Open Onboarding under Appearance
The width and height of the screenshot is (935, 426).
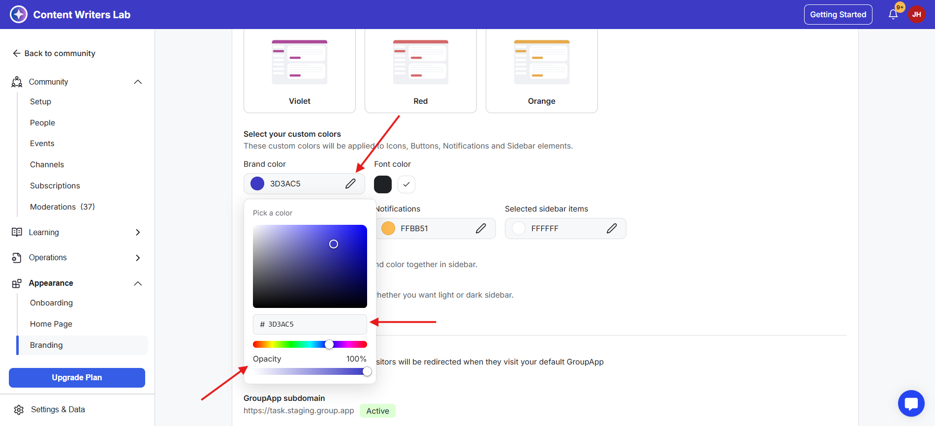pyautogui.click(x=51, y=303)
